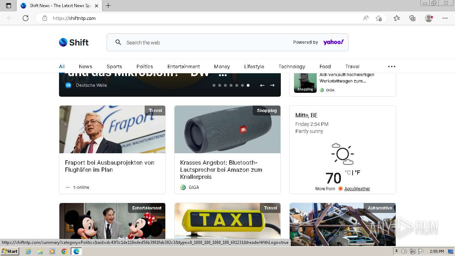Open the Food category tab
Image resolution: width=455 pixels, height=256 pixels.
click(x=325, y=66)
